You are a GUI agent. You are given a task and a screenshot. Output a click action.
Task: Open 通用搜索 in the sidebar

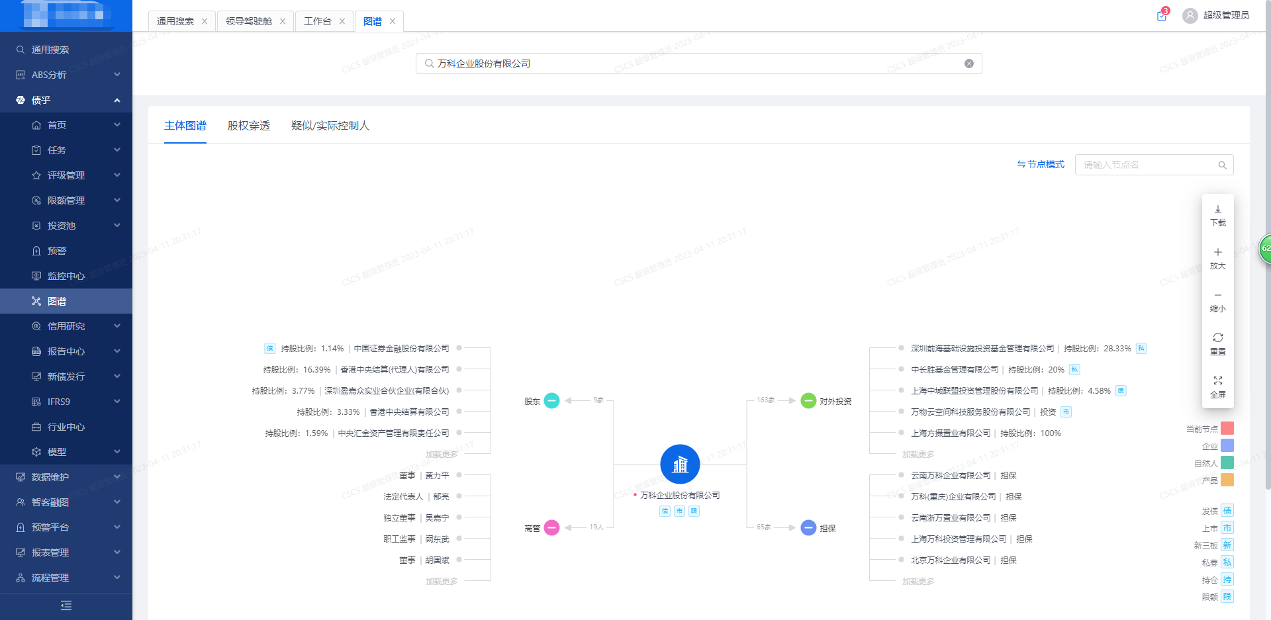(x=66, y=50)
